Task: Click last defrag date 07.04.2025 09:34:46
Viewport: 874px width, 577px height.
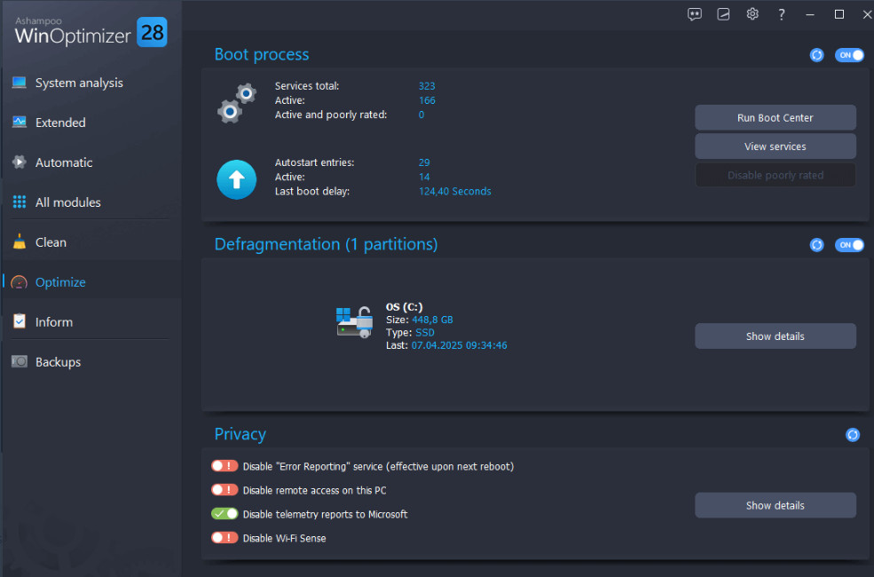Action: tap(460, 345)
